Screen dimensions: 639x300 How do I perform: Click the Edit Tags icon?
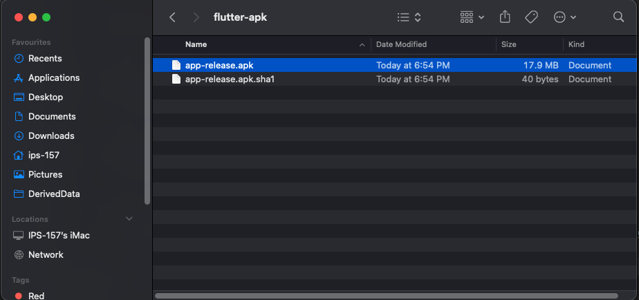531,17
